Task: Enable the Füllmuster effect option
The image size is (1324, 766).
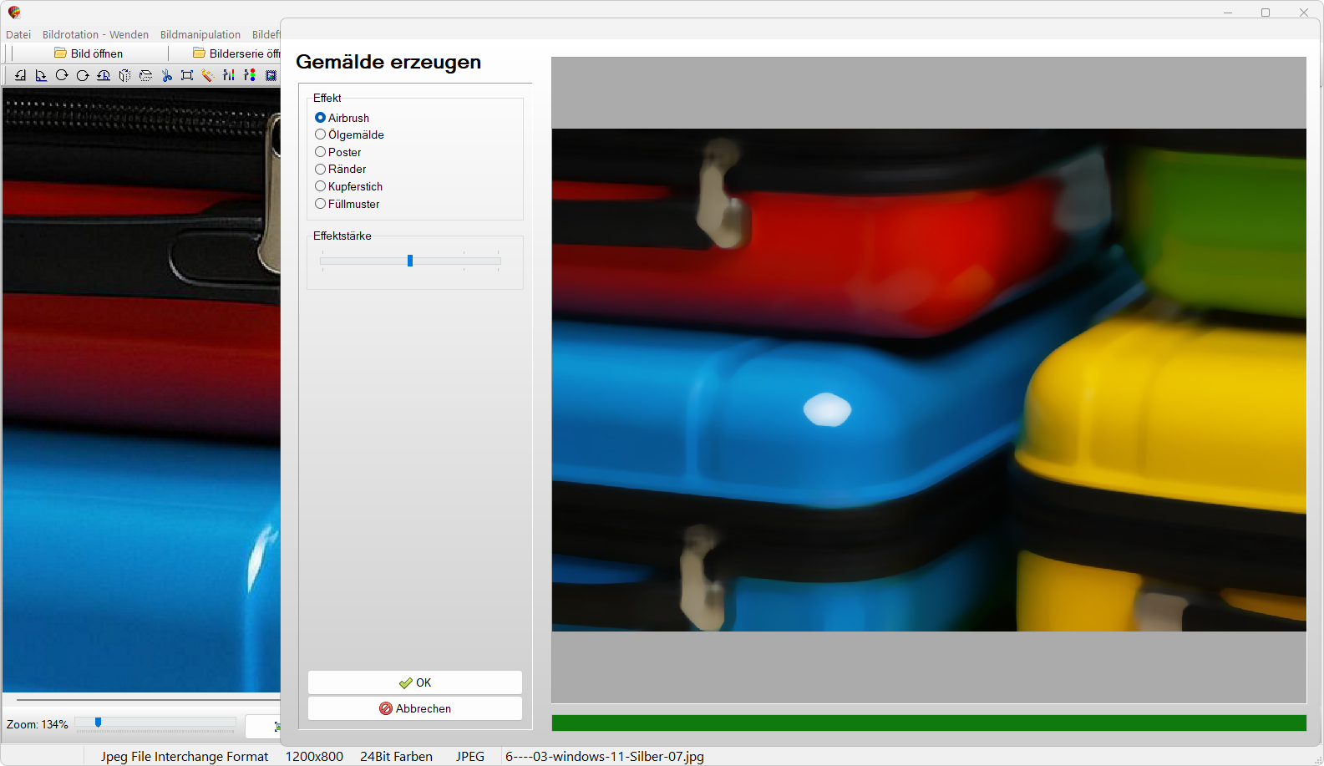Action: coord(321,204)
